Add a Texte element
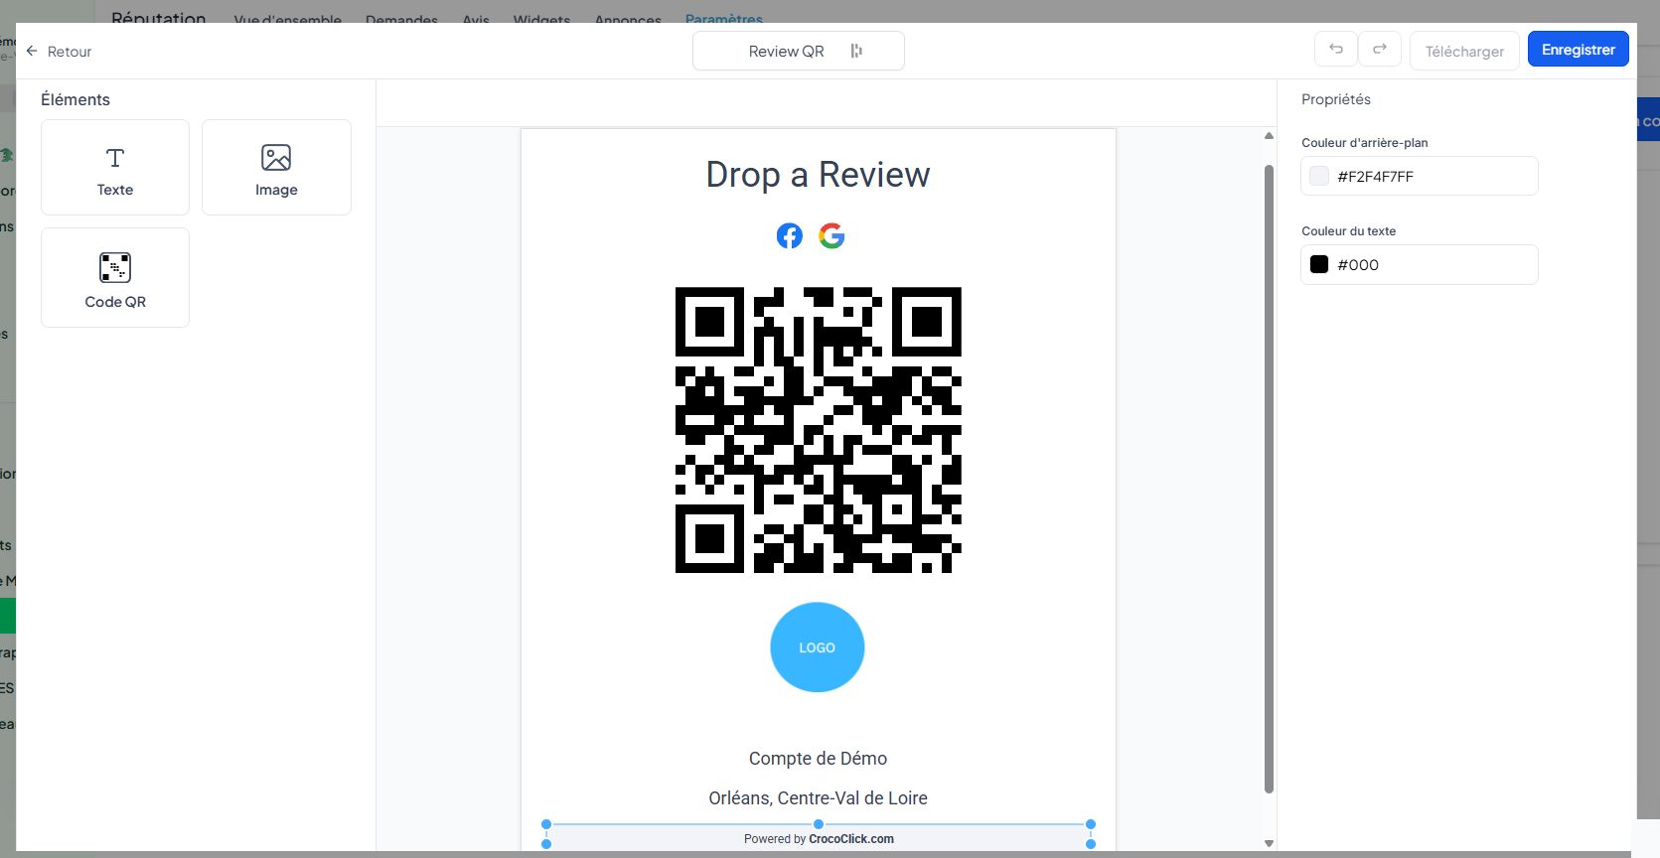The width and height of the screenshot is (1660, 858). 115,167
